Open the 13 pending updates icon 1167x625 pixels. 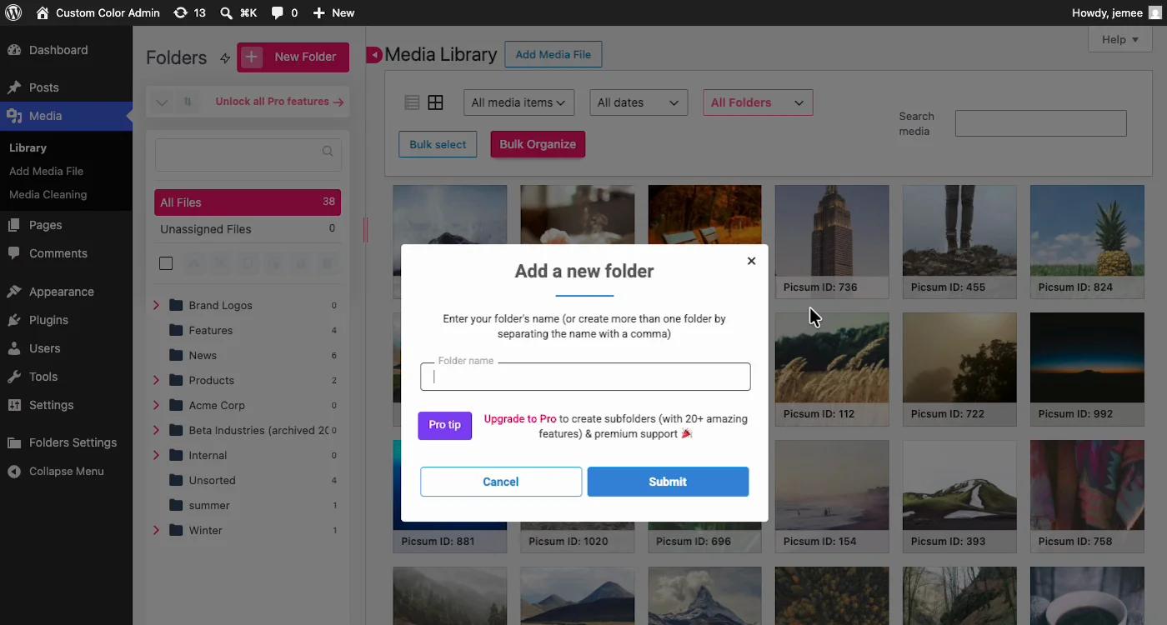[x=189, y=12]
